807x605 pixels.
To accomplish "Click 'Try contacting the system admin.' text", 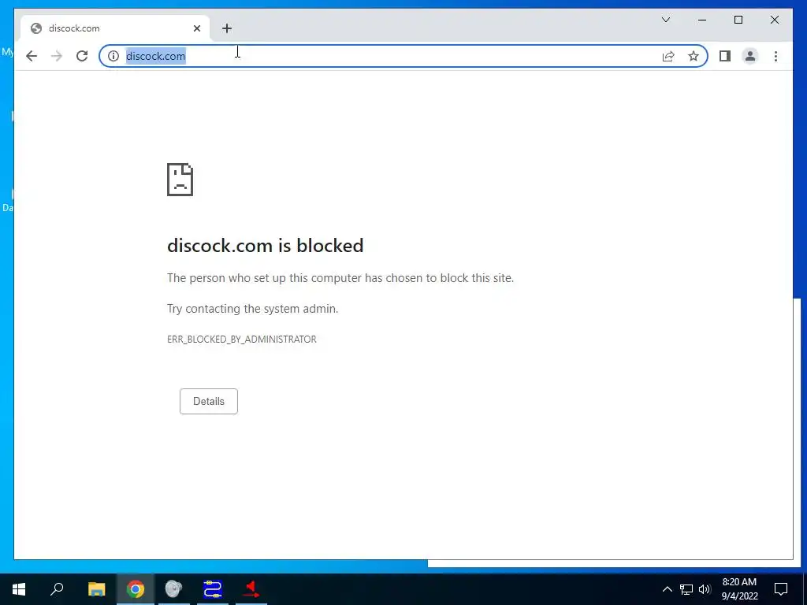I will pyautogui.click(x=252, y=309).
